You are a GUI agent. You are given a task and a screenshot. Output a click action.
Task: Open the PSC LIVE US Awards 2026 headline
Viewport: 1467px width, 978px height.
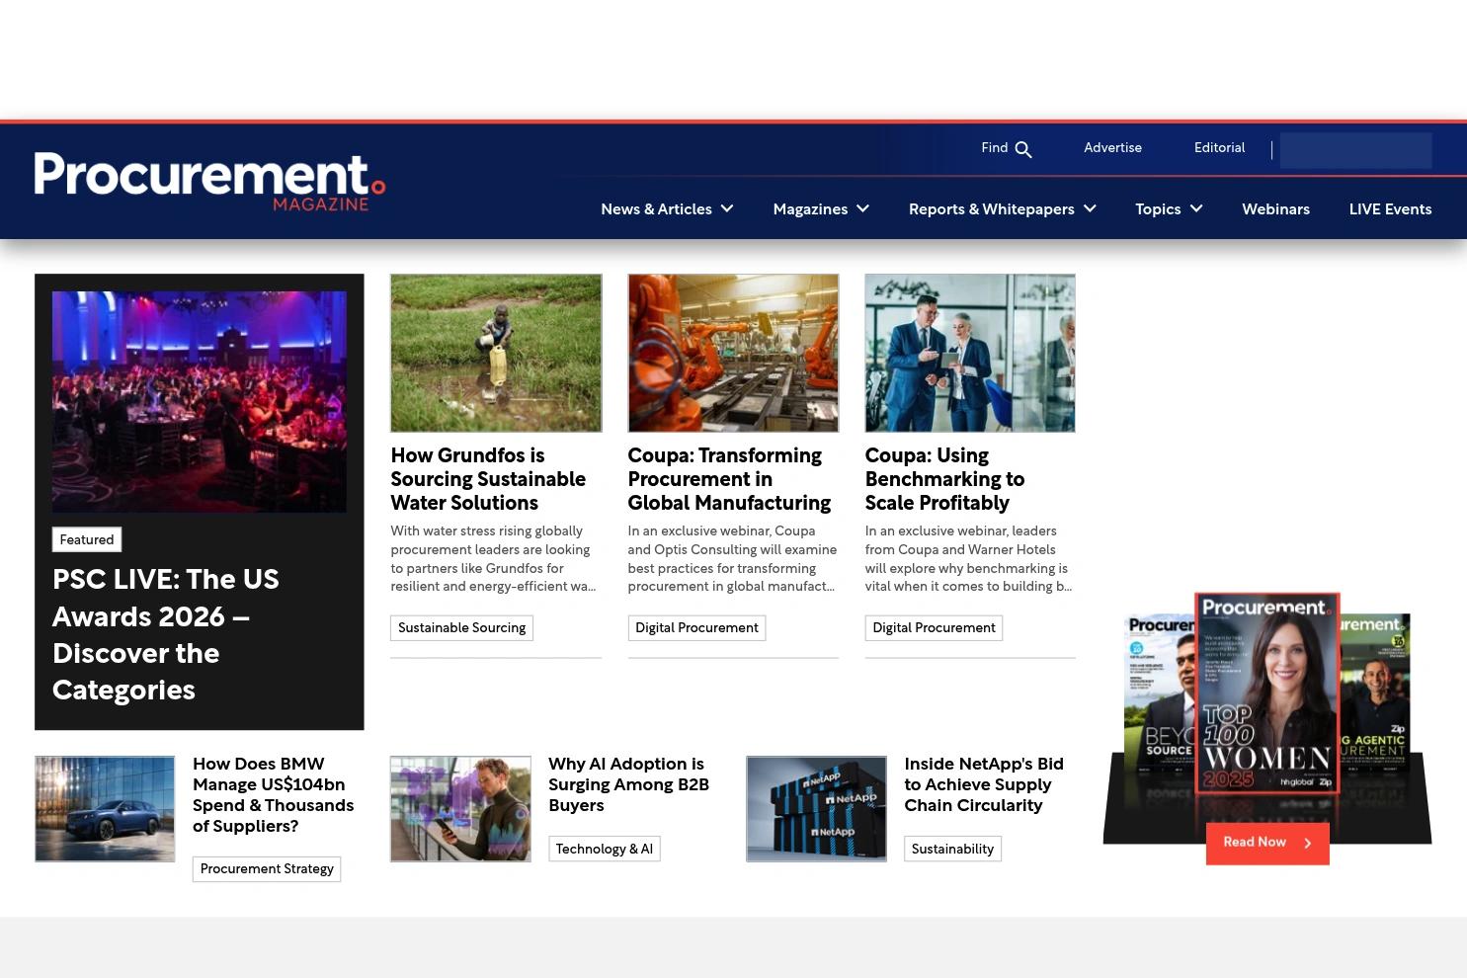(x=166, y=634)
